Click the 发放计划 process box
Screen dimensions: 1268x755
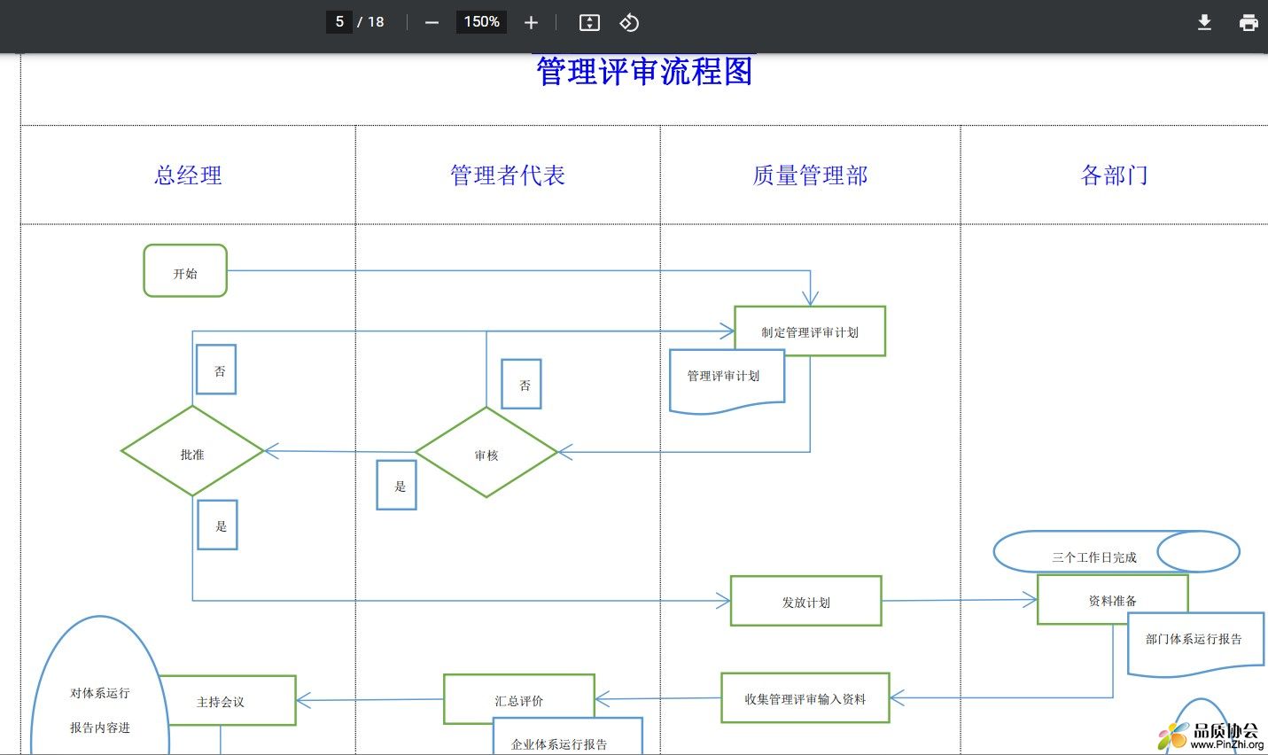(806, 601)
